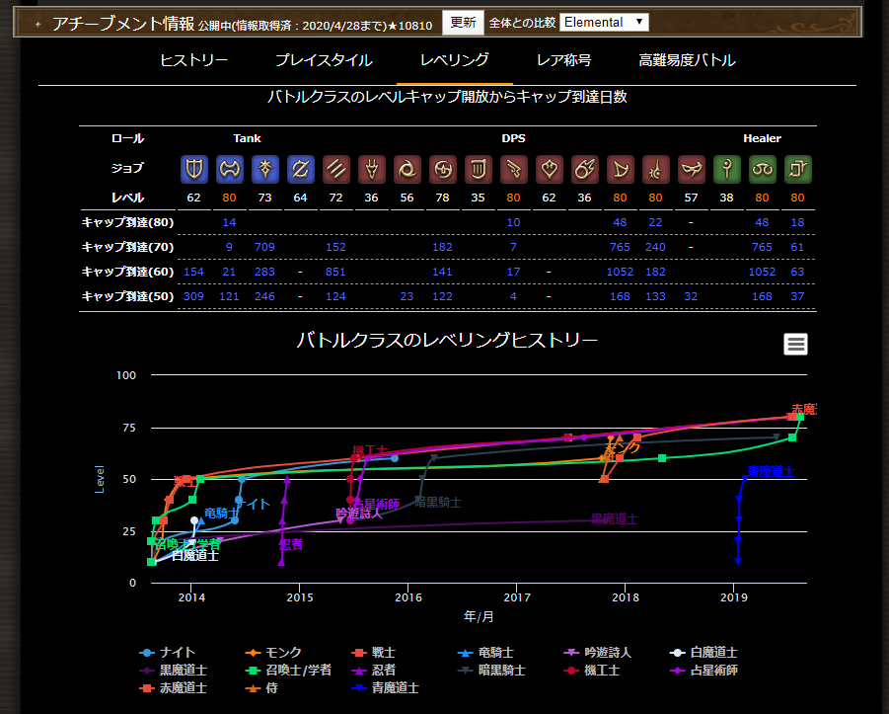This screenshot has height=714, width=889.
Task: Select the Scholar job icon
Action: click(x=762, y=169)
